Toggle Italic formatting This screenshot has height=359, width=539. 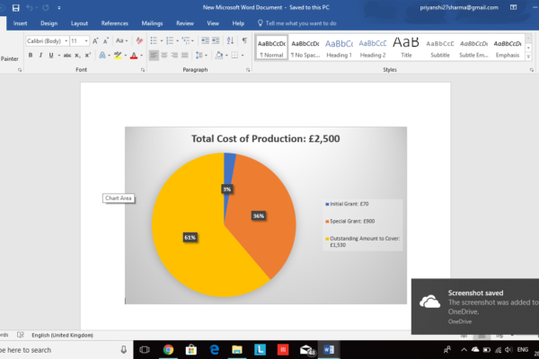click(x=41, y=55)
